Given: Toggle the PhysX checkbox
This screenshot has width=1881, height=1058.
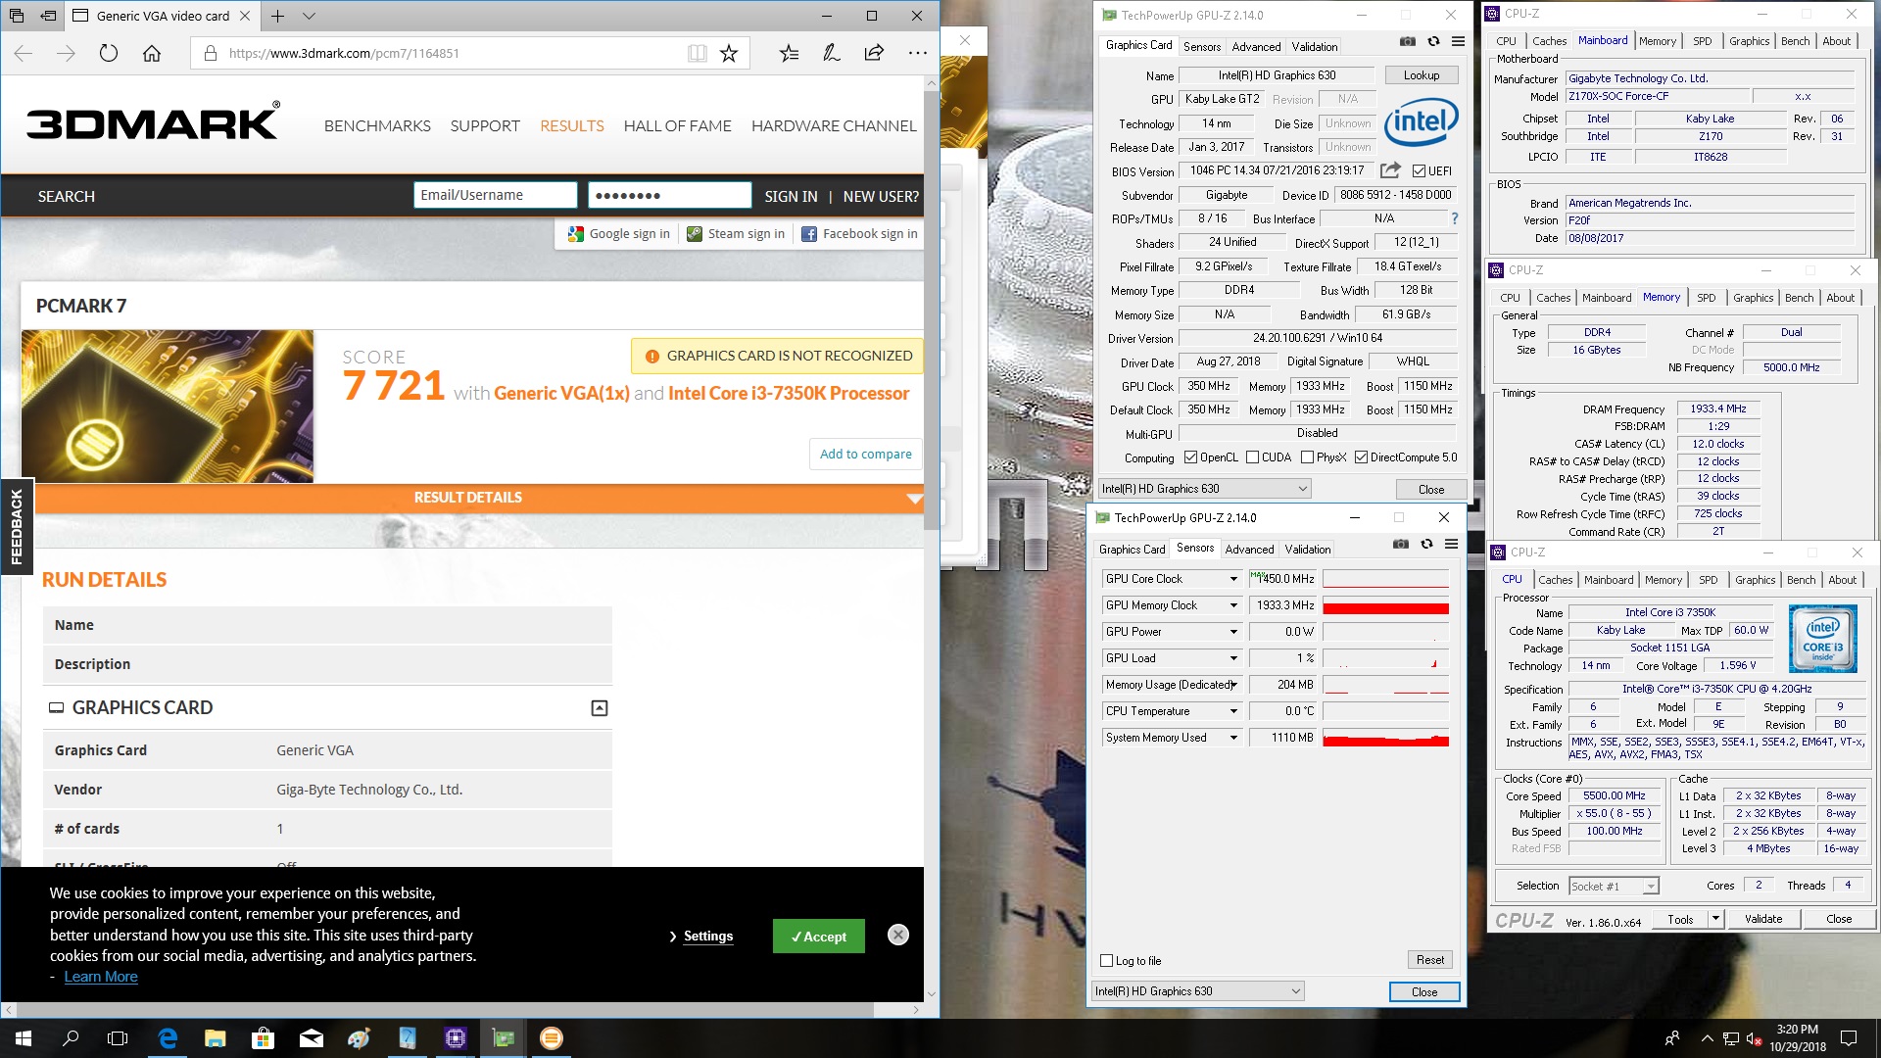Looking at the screenshot, I should (x=1307, y=457).
